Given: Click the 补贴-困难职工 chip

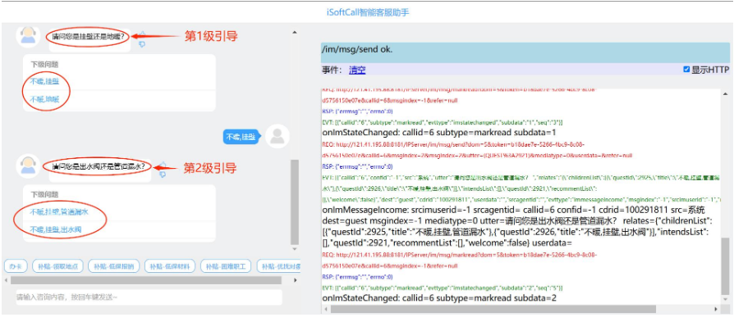Looking at the screenshot, I should pos(226,266).
